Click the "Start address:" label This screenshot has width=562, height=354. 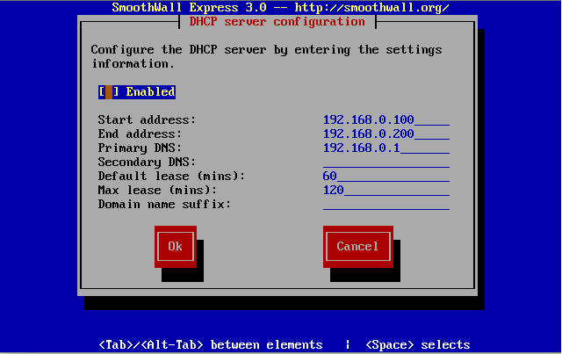tap(147, 119)
